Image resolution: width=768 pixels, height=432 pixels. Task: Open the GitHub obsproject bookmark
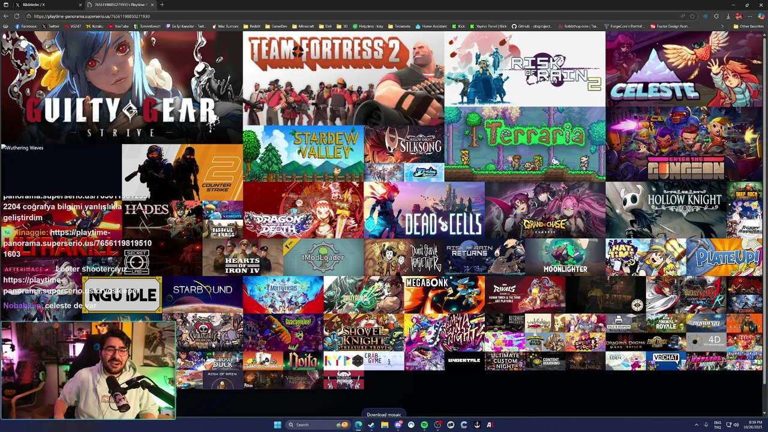532,26
